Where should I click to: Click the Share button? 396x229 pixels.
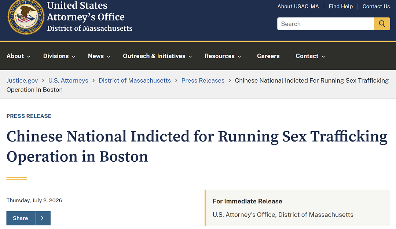point(21,218)
